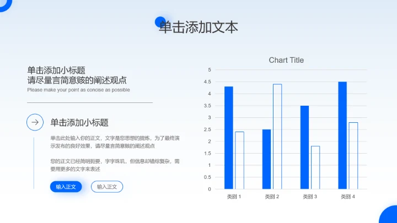Select the English line 'Please make your point'
Viewport: 397px width, 223px height.
point(78,90)
